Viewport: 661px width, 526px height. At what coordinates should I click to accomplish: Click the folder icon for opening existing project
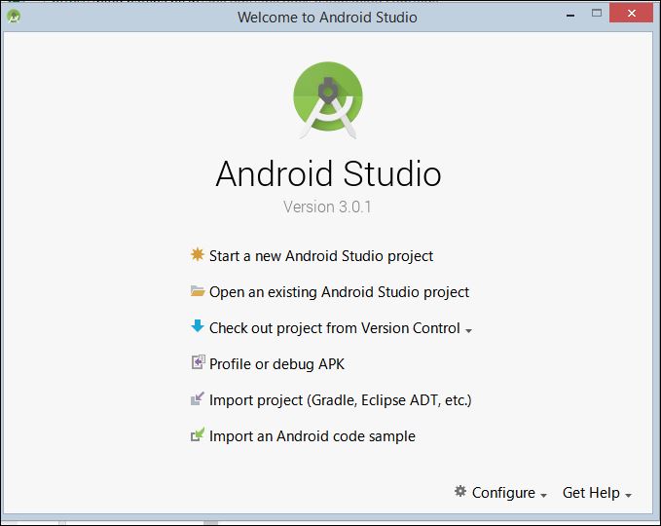(198, 291)
